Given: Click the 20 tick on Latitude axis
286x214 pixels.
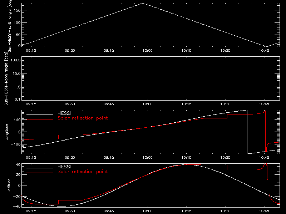Looking at the screenshot, I should 18,175.
